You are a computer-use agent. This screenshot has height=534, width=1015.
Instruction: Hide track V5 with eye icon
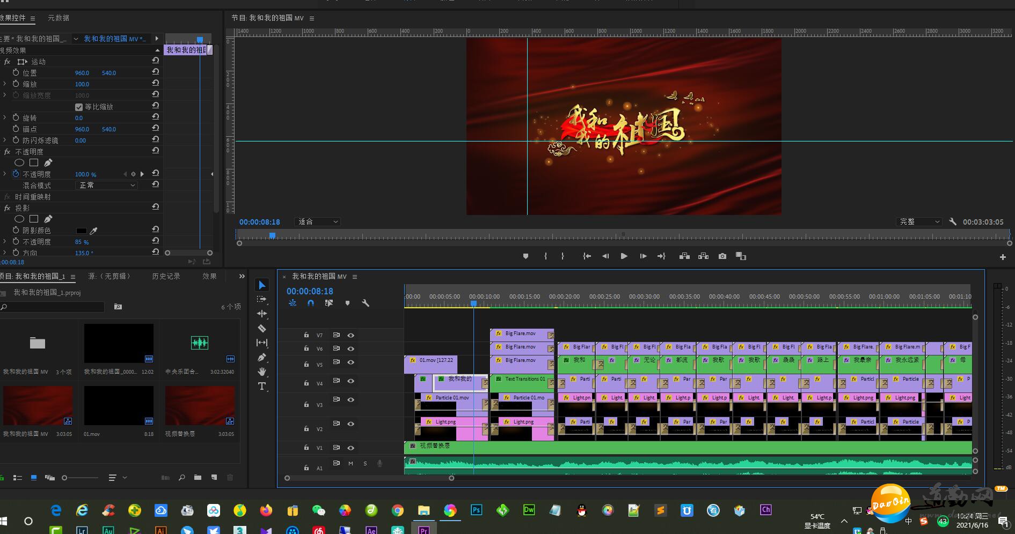pos(350,362)
